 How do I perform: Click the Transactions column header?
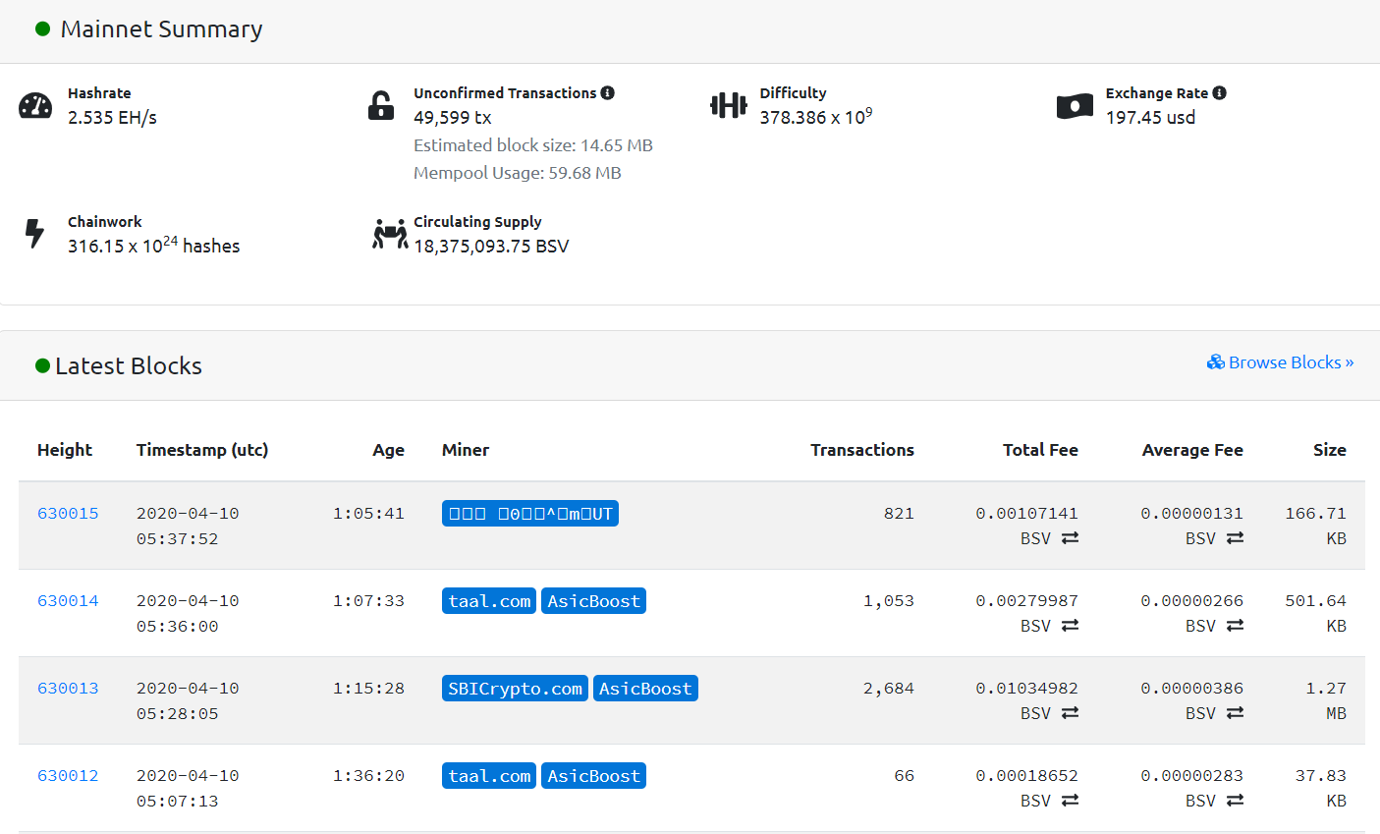[x=861, y=450]
